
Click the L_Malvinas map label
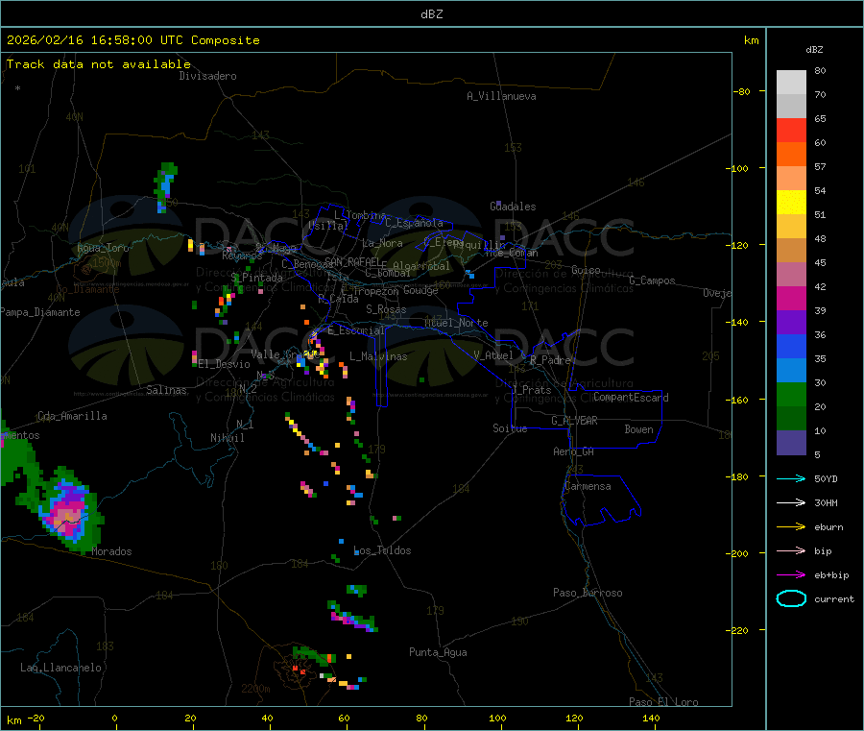(x=378, y=357)
